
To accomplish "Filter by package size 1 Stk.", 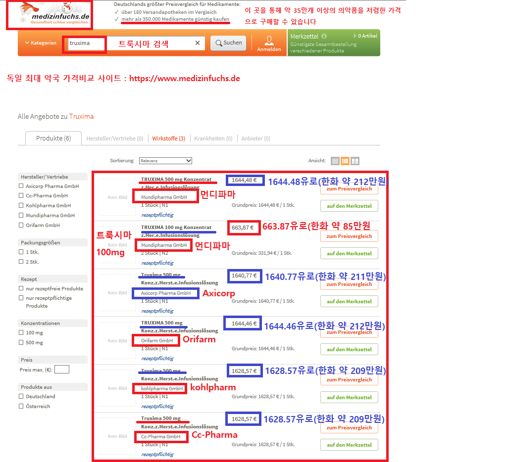I will tap(21, 252).
